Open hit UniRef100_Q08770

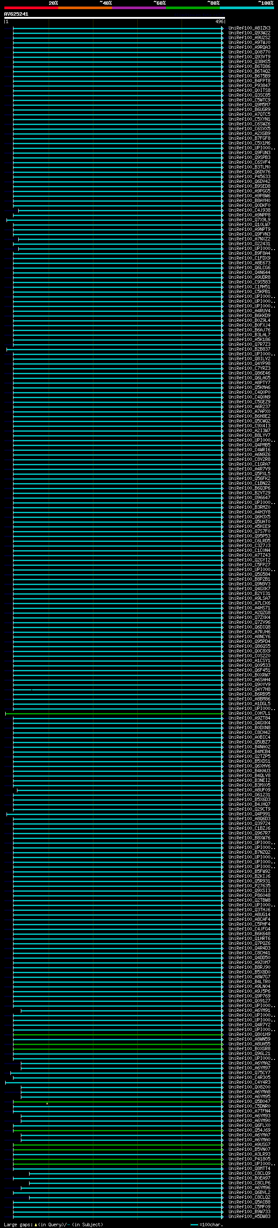click(249, 52)
